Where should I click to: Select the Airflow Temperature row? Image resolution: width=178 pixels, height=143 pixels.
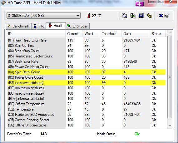click(x=87, y=104)
